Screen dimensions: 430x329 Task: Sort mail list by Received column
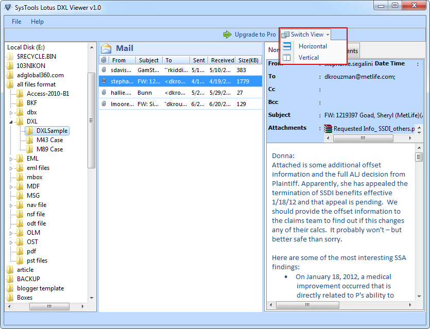(222, 60)
